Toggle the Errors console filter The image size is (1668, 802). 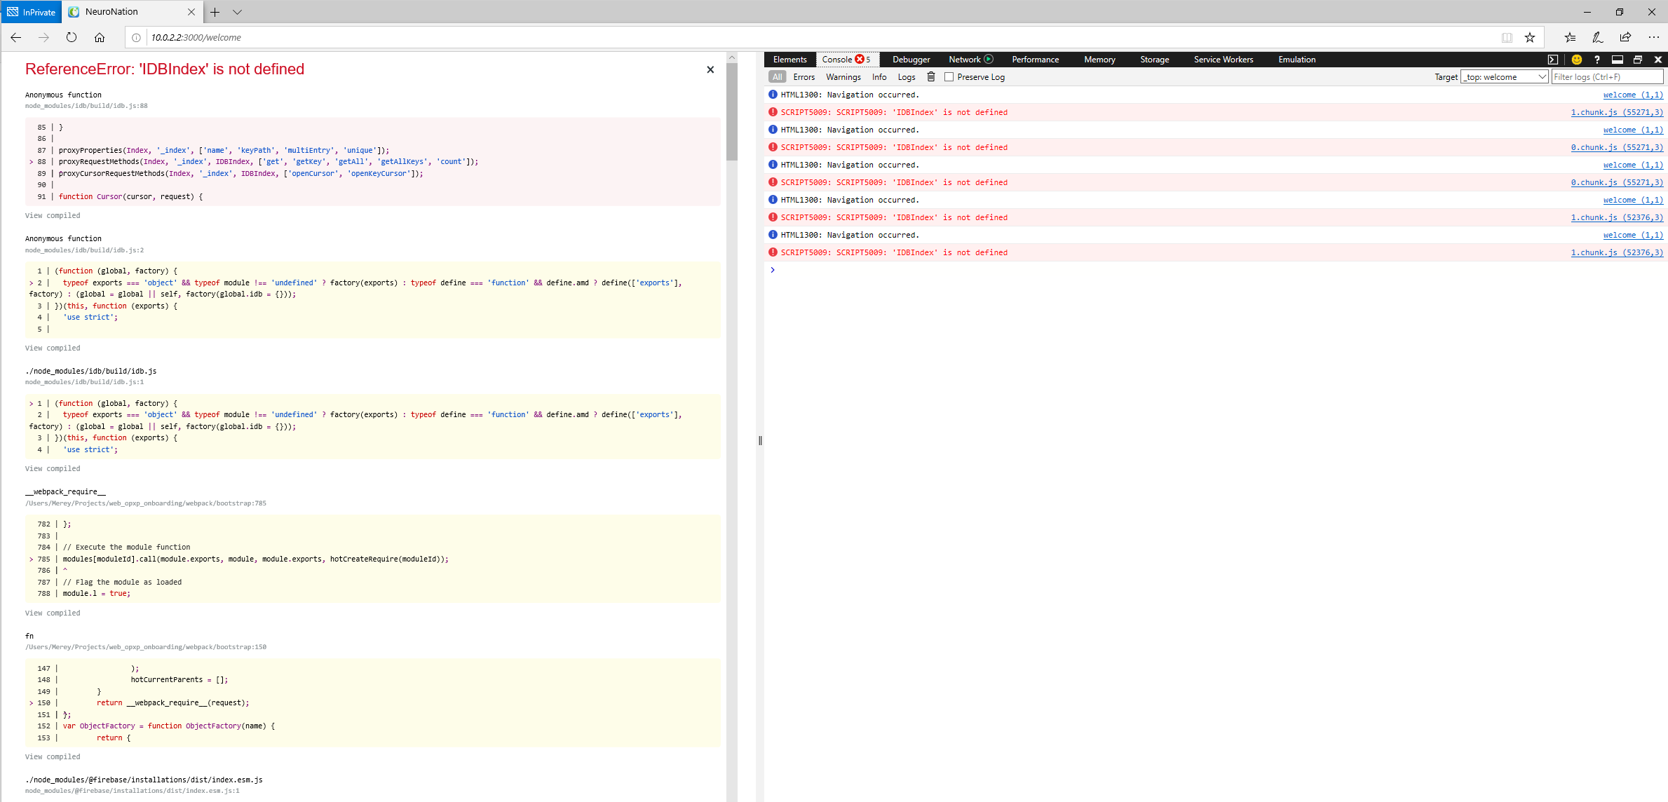(804, 77)
